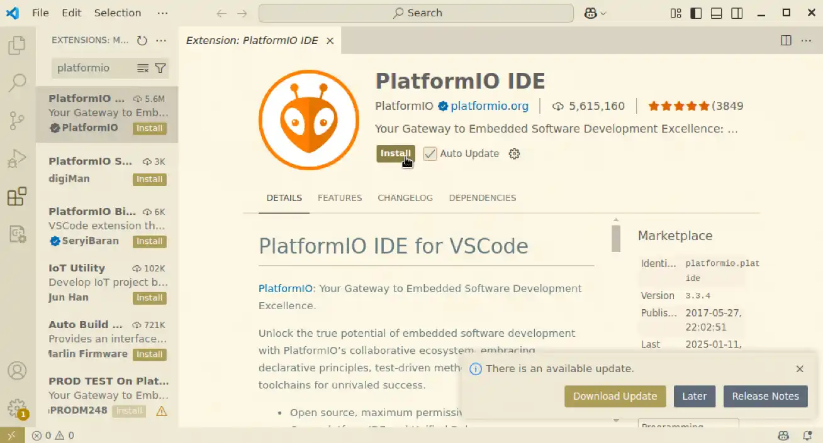Click the star rating of PlatformIO IDE
The width and height of the screenshot is (823, 443).
[x=678, y=106]
